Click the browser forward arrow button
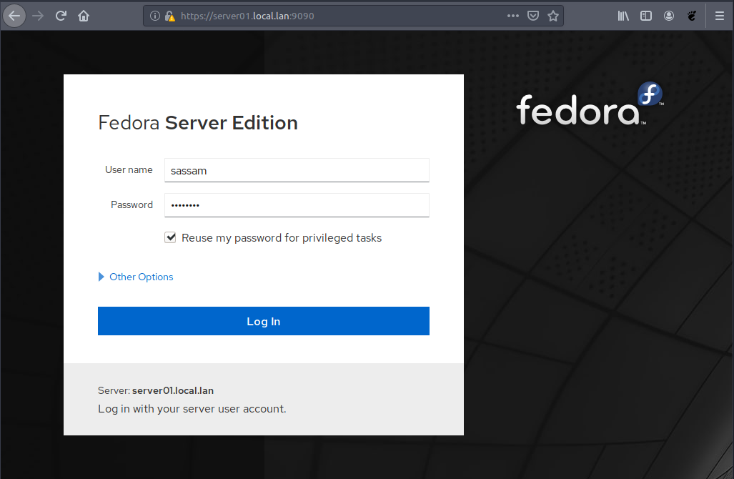Image resolution: width=734 pixels, height=479 pixels. 38,16
